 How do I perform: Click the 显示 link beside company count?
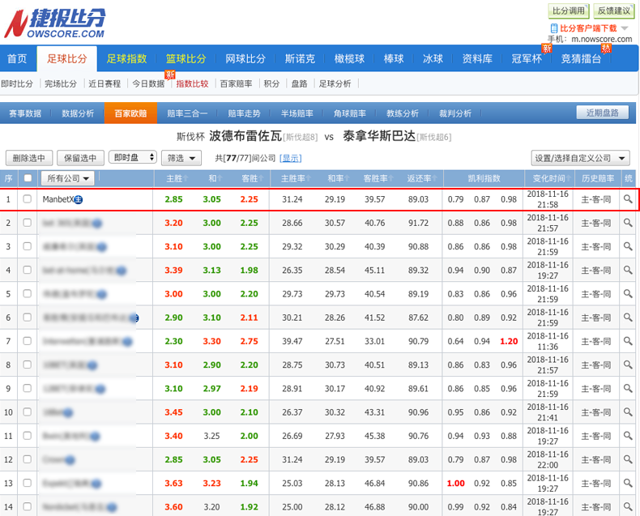point(290,158)
